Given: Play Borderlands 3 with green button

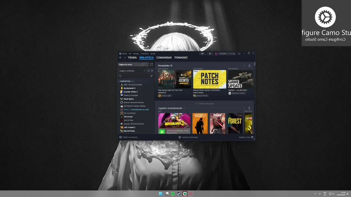Looking at the screenshot, I should pos(162,132).
